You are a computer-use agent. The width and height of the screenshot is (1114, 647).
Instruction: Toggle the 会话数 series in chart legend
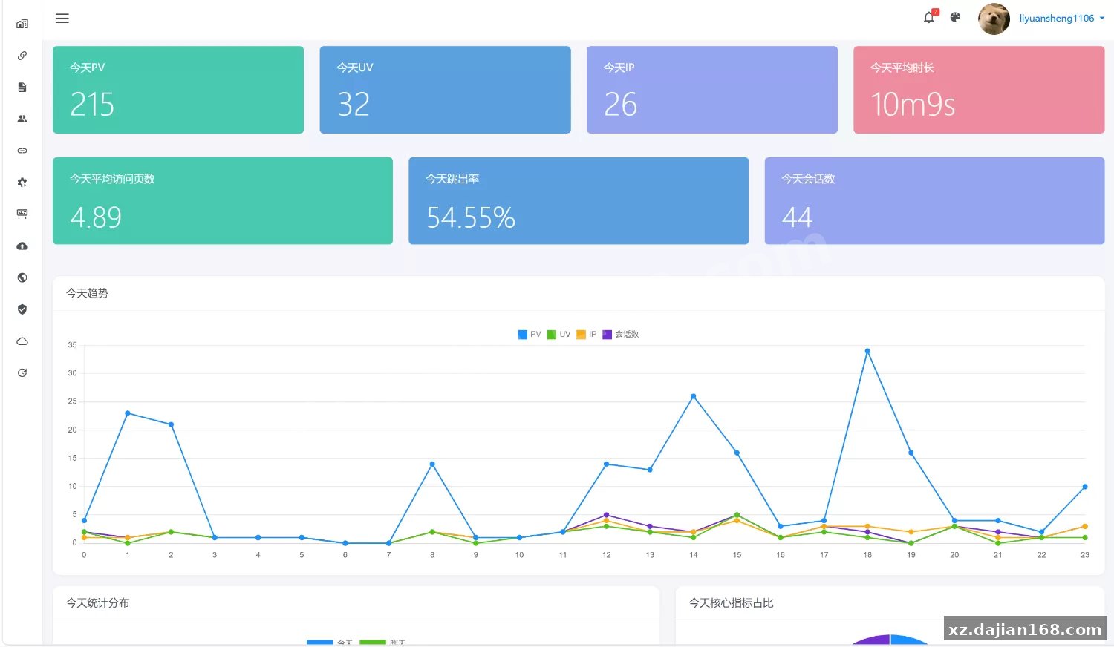621,335
